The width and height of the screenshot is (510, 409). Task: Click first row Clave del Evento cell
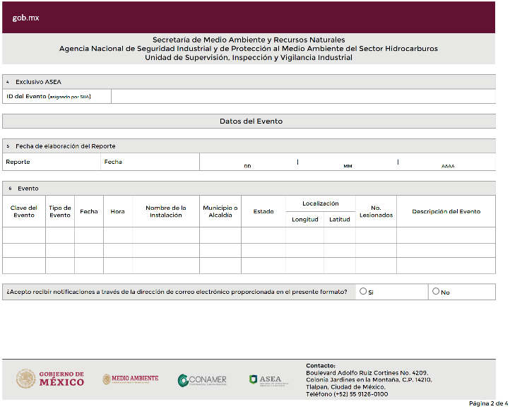(x=24, y=235)
